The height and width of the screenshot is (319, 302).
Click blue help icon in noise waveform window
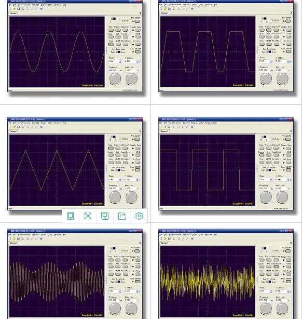pyautogui.click(x=192, y=238)
